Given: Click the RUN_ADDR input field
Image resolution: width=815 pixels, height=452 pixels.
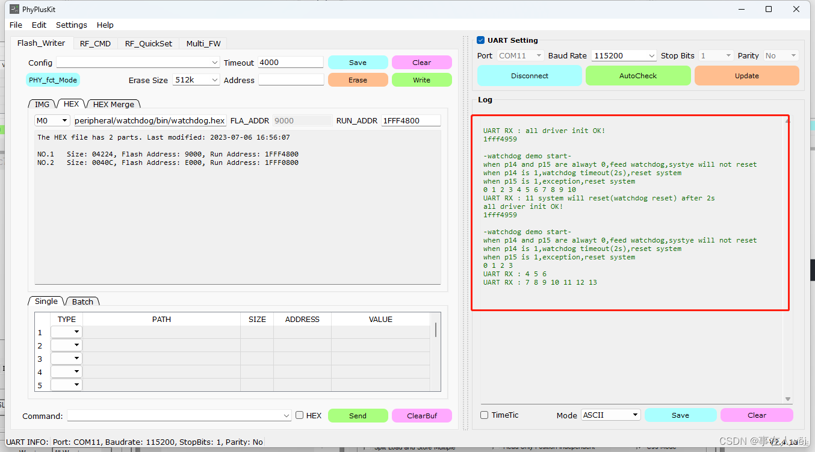Looking at the screenshot, I should tap(411, 120).
